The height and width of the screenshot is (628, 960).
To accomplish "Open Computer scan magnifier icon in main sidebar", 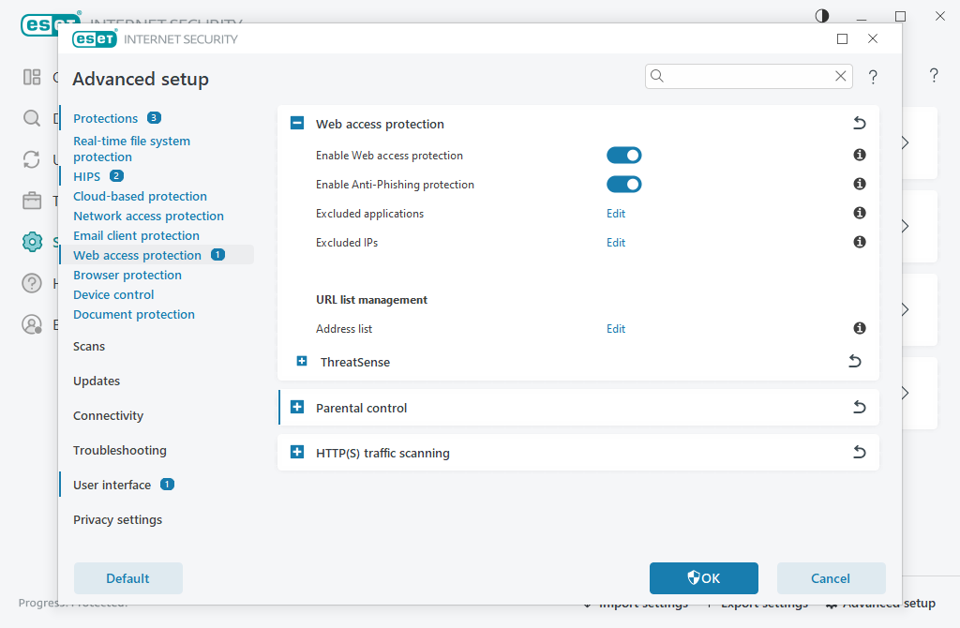I will [x=32, y=118].
